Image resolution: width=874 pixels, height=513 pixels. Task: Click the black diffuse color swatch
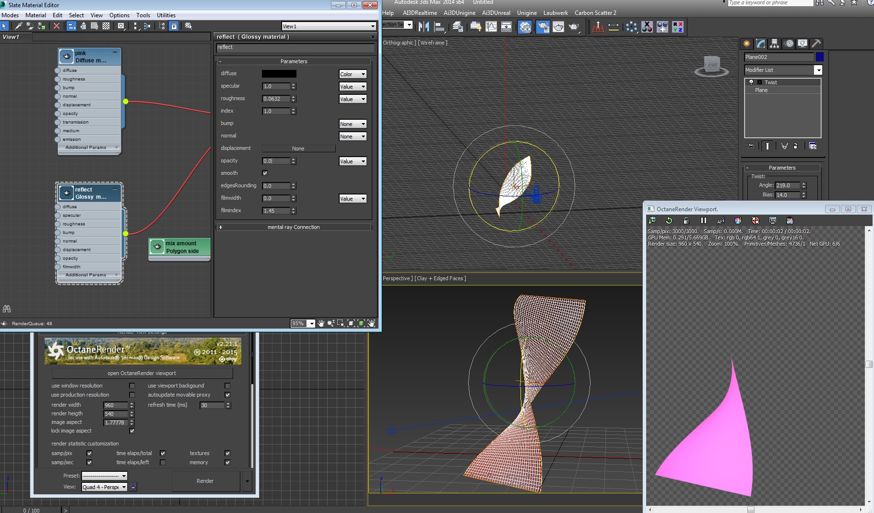pos(279,74)
